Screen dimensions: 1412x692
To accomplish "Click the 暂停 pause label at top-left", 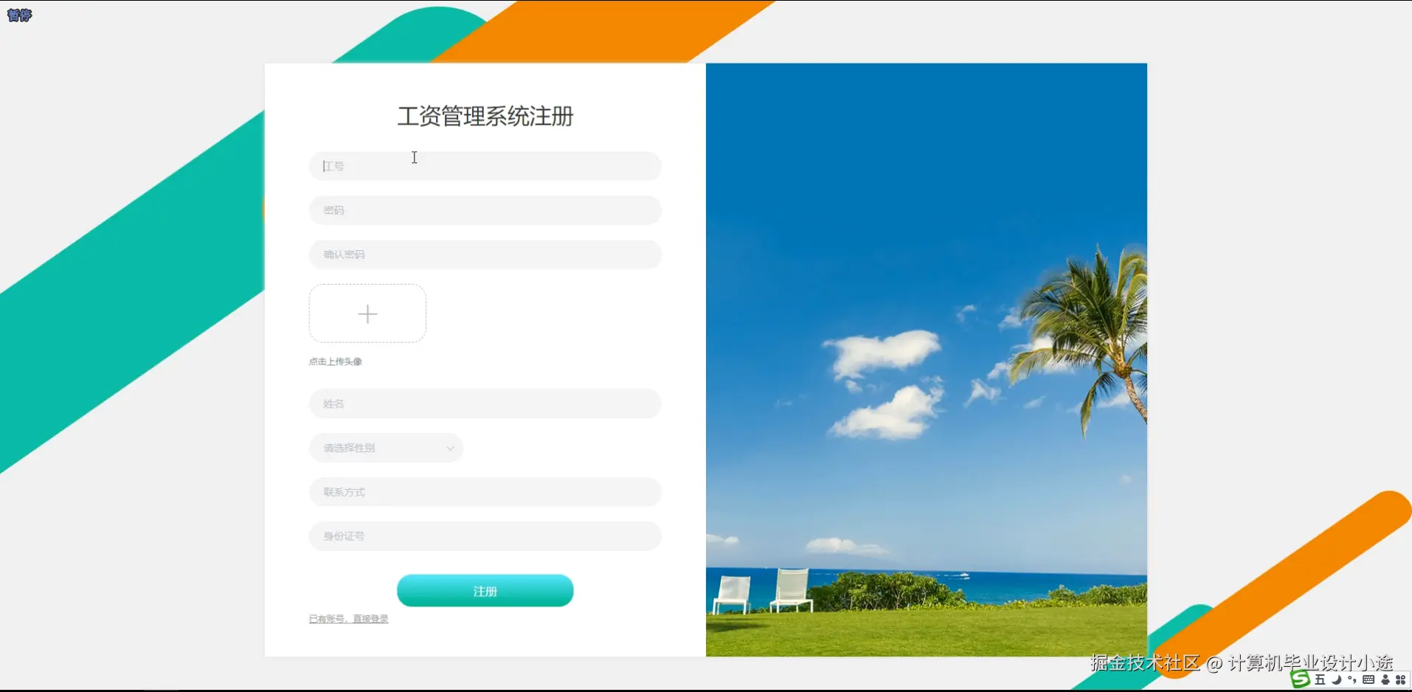I will click(x=19, y=15).
